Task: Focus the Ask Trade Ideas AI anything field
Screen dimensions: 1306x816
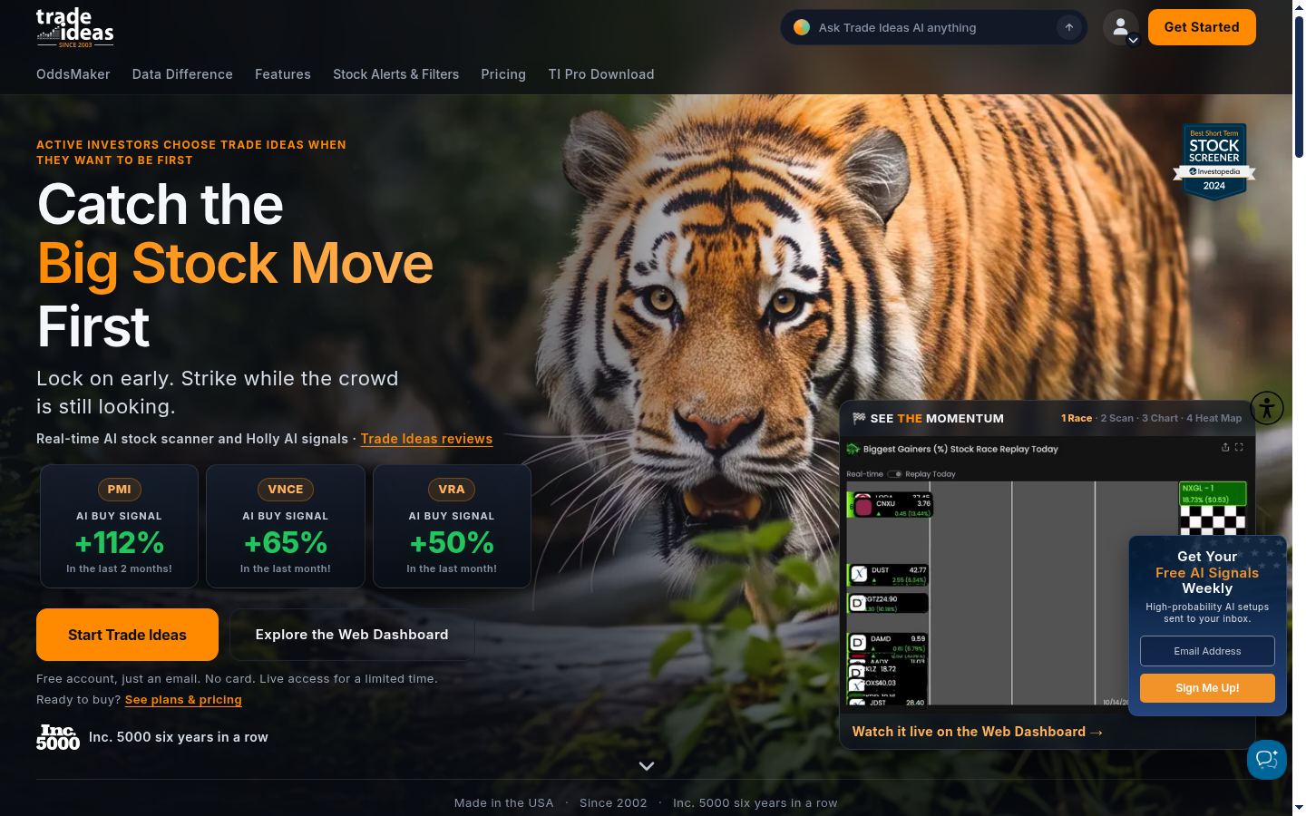Action: [934, 27]
